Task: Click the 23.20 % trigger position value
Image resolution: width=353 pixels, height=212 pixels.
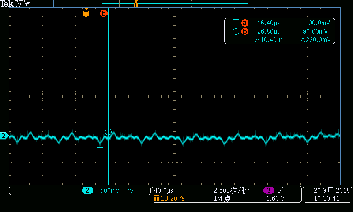Action: [x=173, y=198]
